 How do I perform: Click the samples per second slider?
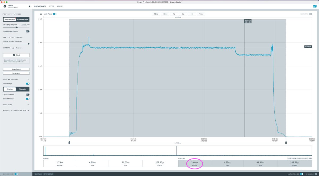(x=16, y=44)
